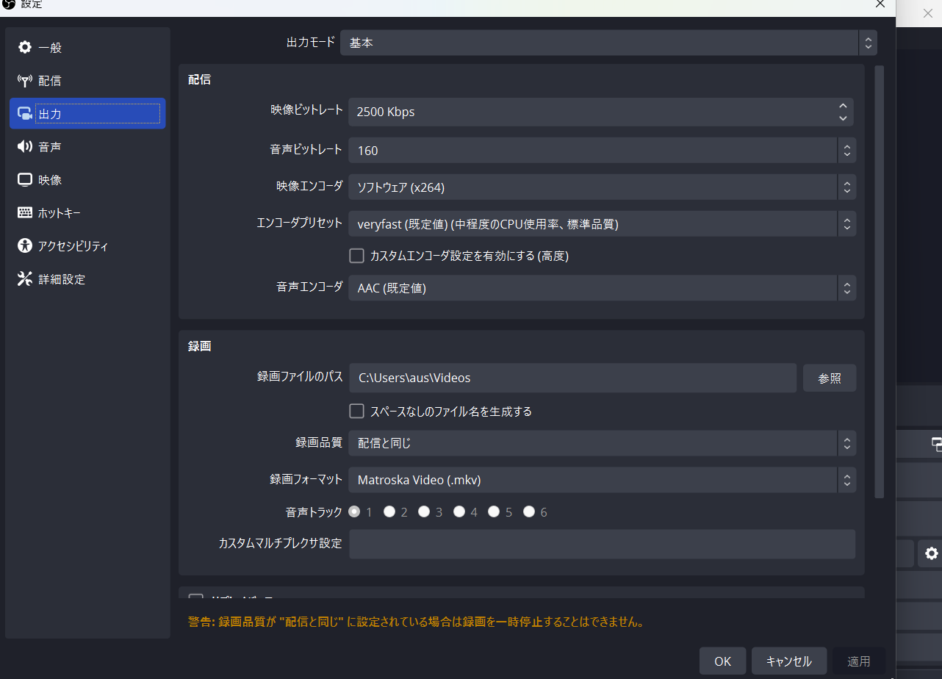This screenshot has width=942, height=679.
Task: Click the monitor icon beside 映像
Action: point(25,180)
